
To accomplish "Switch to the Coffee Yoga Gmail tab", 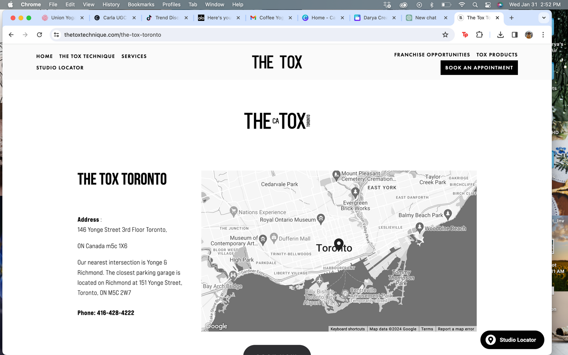I will [271, 18].
